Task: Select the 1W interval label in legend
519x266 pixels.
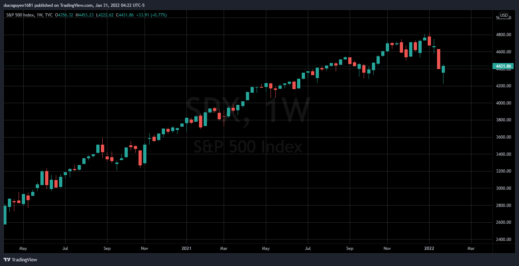Action: point(39,15)
